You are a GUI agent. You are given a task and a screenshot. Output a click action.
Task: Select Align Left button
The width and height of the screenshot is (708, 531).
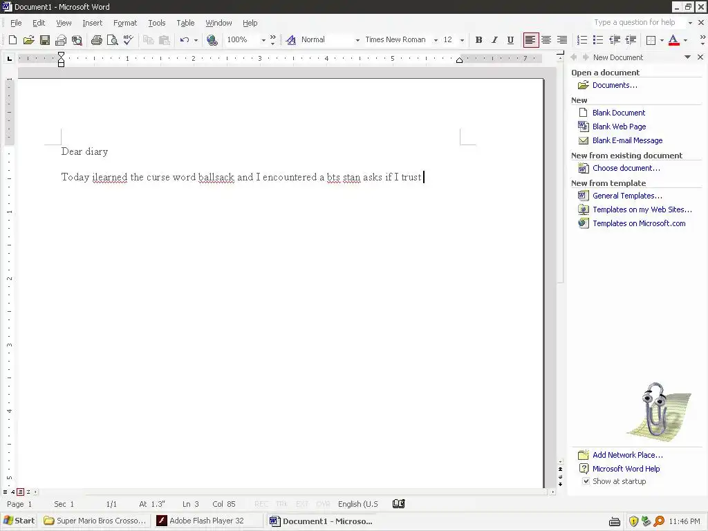click(x=530, y=40)
